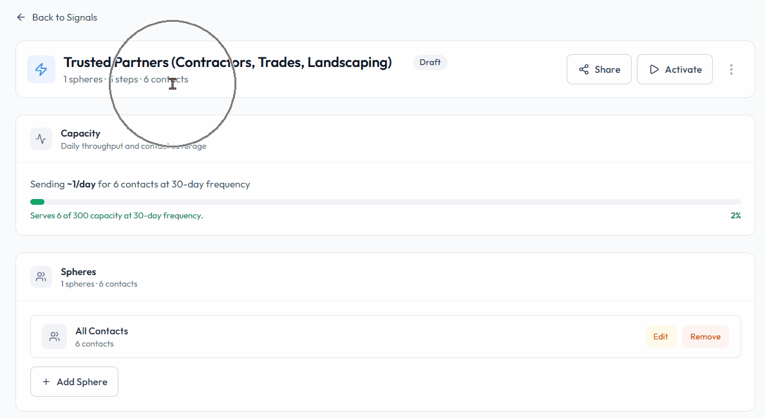Click the share network icon
The width and height of the screenshot is (765, 418).
(x=583, y=70)
